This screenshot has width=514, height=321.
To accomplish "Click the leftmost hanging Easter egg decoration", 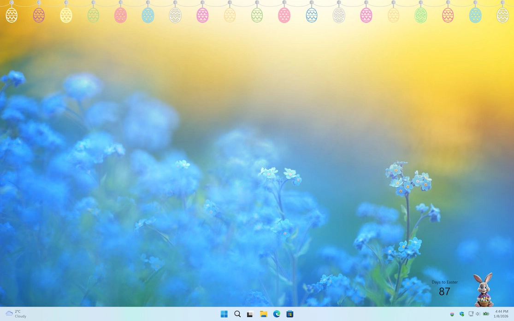I will pyautogui.click(x=11, y=15).
